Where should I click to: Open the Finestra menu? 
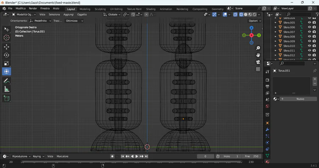pos(45,8)
